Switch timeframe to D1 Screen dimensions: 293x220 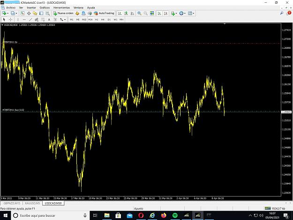pos(109,19)
